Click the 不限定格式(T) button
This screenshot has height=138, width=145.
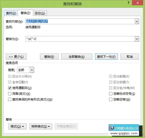pos(66,126)
